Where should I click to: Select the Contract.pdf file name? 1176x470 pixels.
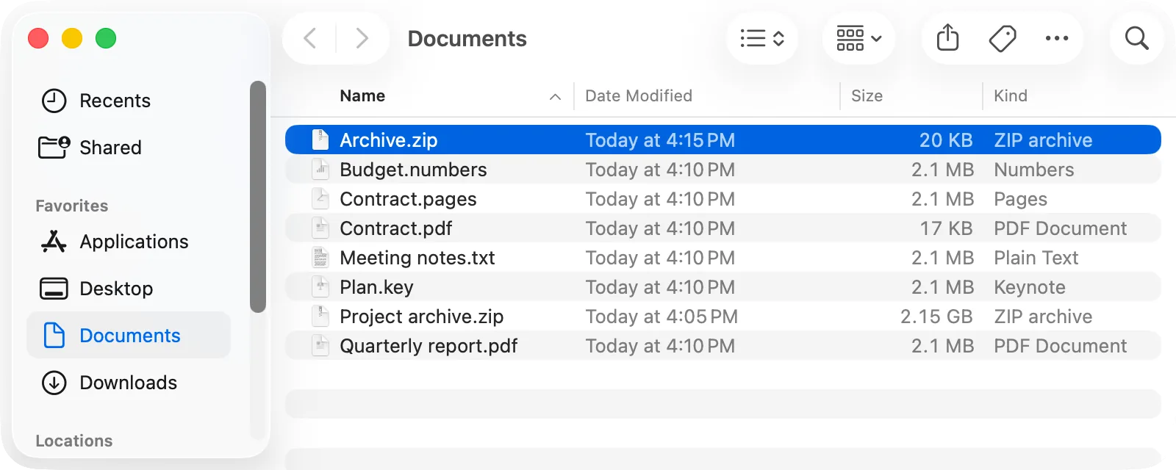pyautogui.click(x=395, y=228)
